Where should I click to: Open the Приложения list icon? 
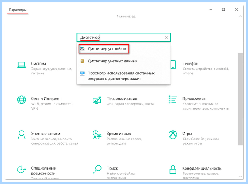[x=173, y=99]
